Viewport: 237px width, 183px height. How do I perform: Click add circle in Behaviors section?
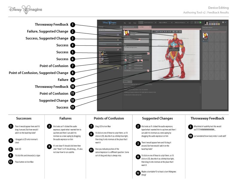tap(120, 45)
